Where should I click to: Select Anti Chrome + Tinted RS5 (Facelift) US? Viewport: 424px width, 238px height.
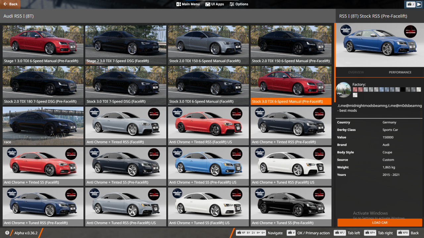pos(208,126)
